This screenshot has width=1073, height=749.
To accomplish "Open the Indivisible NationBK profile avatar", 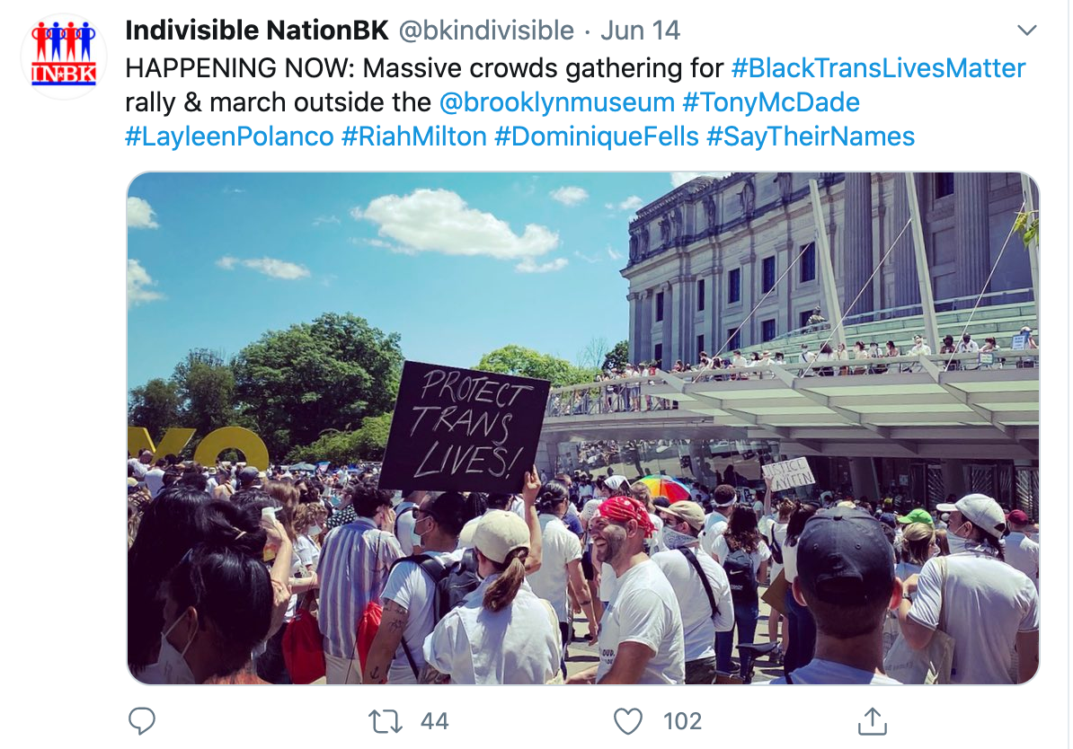I will [63, 57].
